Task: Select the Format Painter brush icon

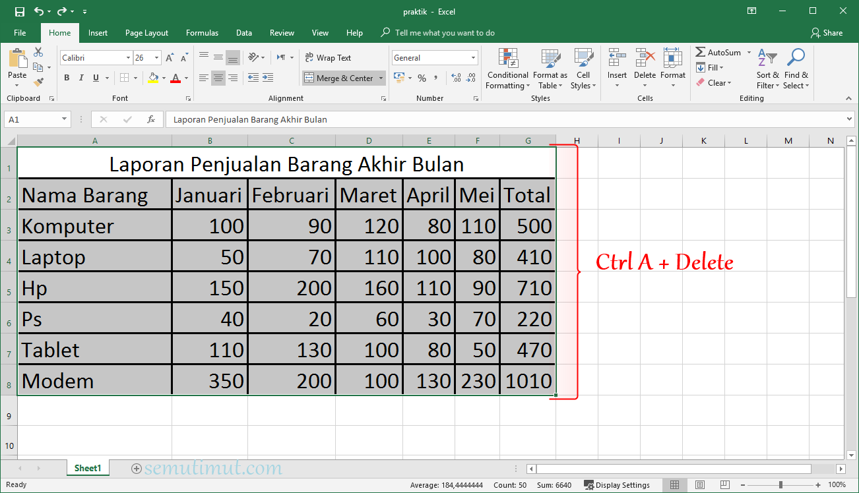Action: (38, 82)
